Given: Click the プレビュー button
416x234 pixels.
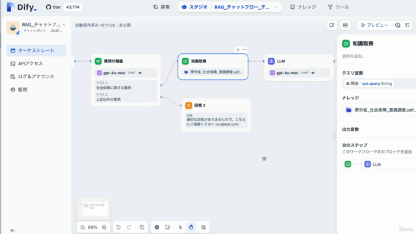Looking at the screenshot, I should click(374, 25).
